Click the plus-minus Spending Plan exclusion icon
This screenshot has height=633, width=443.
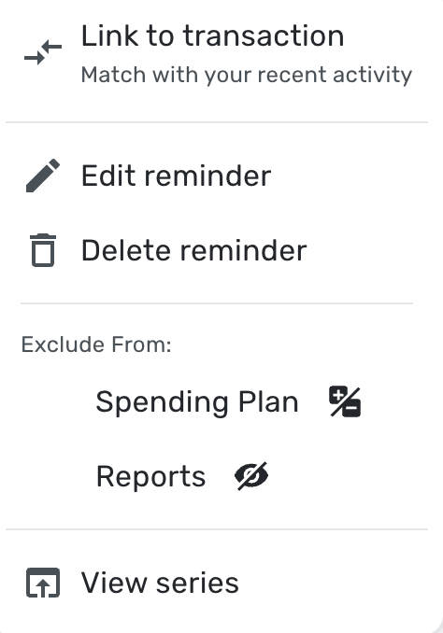coord(345,401)
